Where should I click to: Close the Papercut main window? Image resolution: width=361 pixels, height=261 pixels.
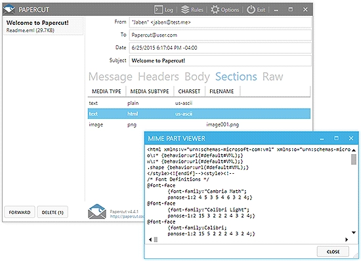[305, 9]
